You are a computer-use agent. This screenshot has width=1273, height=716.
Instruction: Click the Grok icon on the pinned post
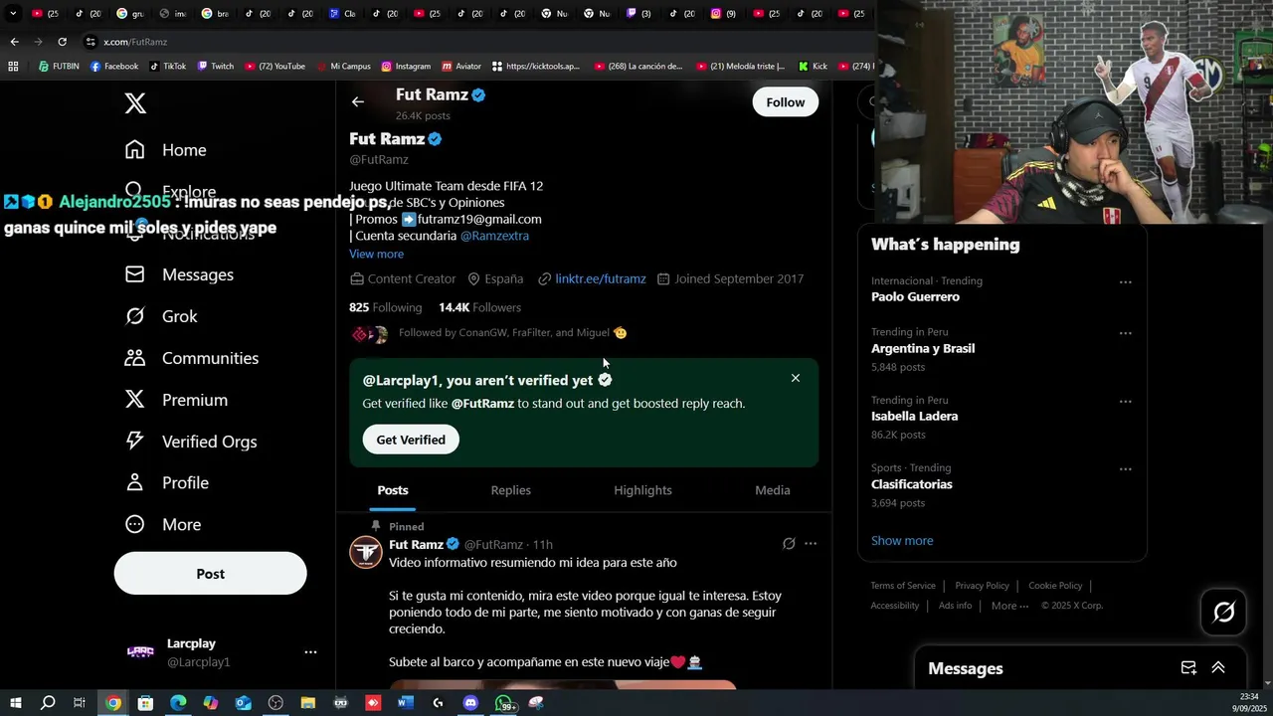[789, 544]
